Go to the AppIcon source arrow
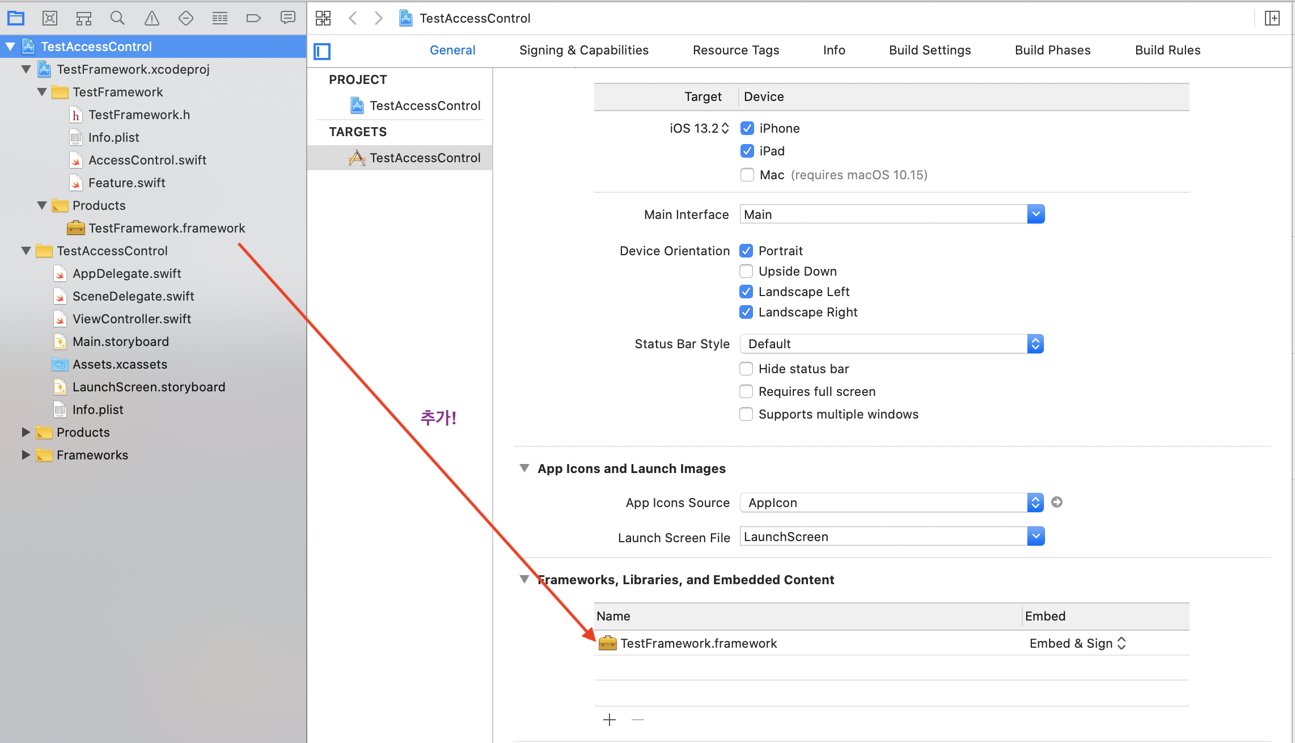Screen dimensions: 1295x743 point(1057,502)
